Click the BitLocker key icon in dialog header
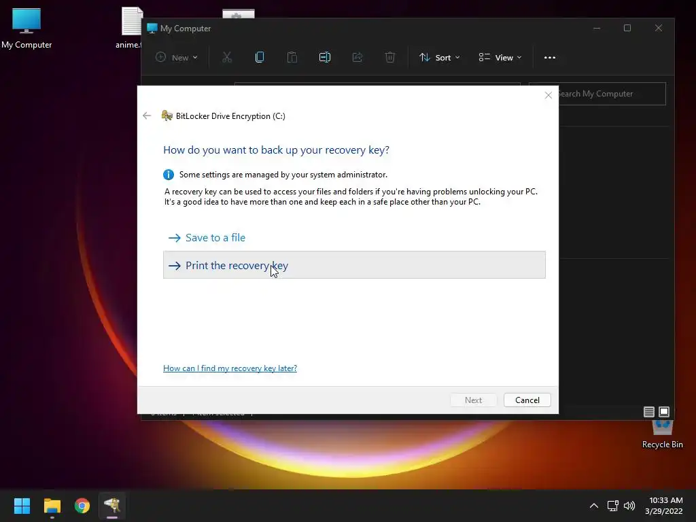Image resolution: width=696 pixels, height=522 pixels. pos(167,116)
